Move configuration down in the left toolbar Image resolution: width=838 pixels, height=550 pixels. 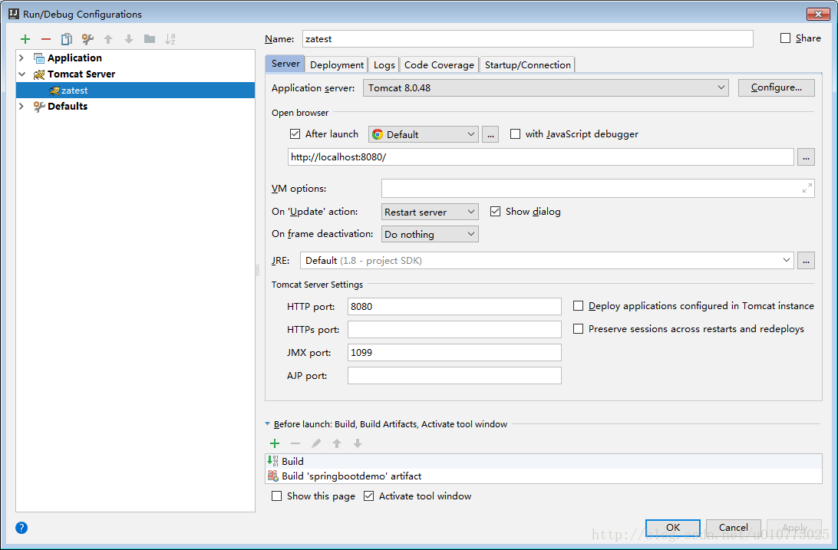(x=129, y=39)
